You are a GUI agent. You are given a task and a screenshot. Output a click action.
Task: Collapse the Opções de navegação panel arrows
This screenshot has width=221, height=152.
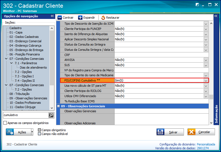pos(52,16)
